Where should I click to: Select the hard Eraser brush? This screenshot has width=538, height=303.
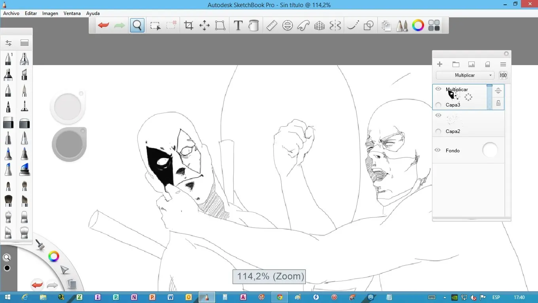coord(8,123)
